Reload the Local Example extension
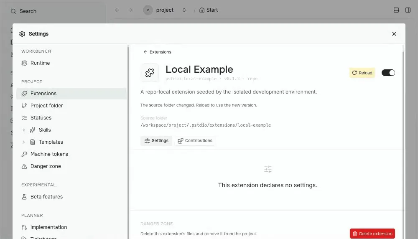 362,73
